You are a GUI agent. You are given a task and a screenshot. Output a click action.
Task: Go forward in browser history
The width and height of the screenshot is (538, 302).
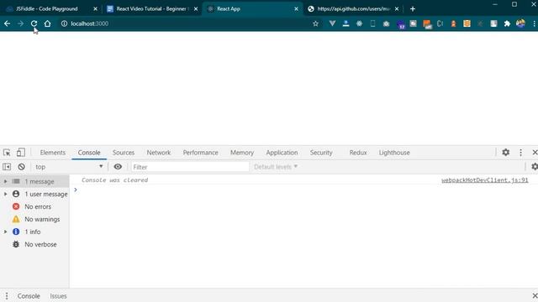(x=20, y=23)
